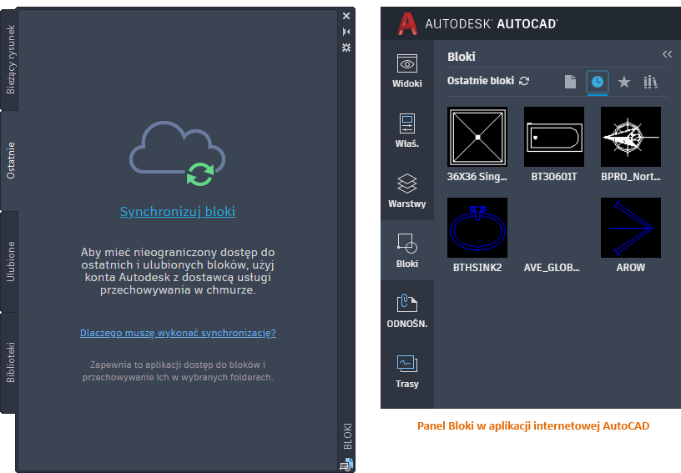Collapse the Bloki panel with double chevron
The height and width of the screenshot is (473, 681).
coord(667,54)
